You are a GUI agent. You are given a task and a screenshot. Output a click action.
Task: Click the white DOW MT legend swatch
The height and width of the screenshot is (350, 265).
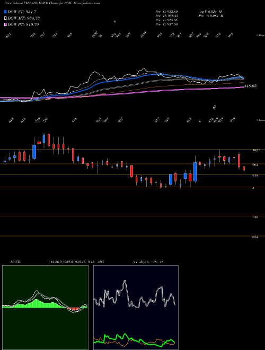[5, 18]
